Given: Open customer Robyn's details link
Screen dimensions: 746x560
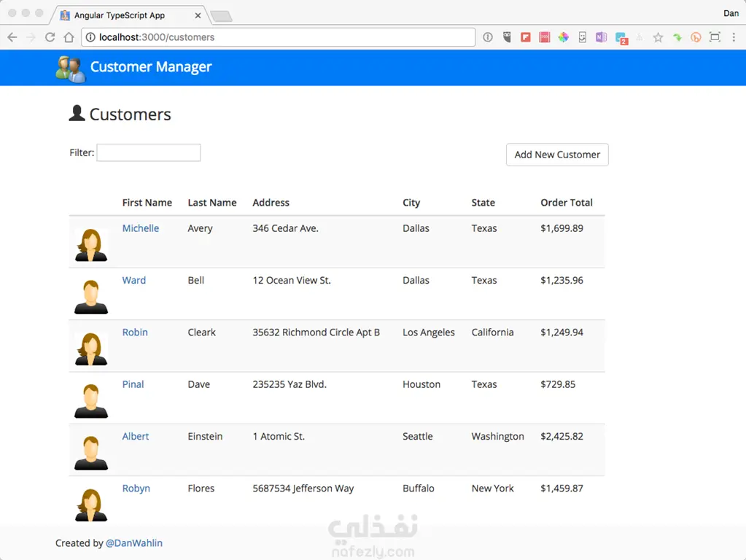Looking at the screenshot, I should coord(136,489).
